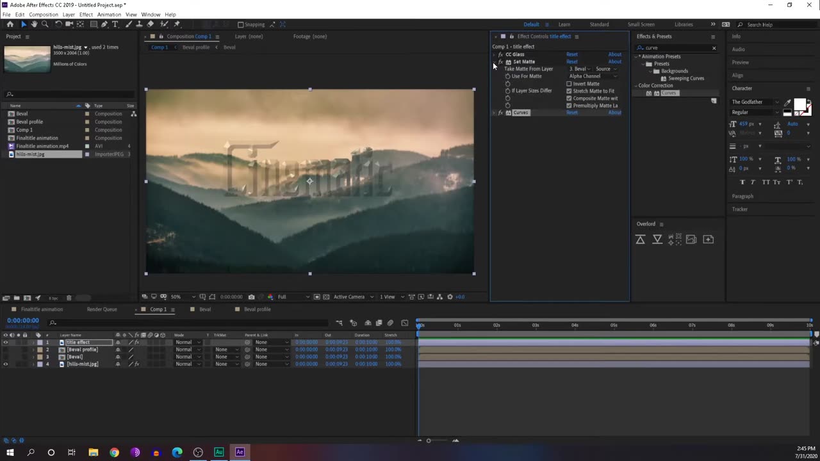This screenshot has height=461, width=820.
Task: Click About link for Set Matte
Action: [x=614, y=62]
